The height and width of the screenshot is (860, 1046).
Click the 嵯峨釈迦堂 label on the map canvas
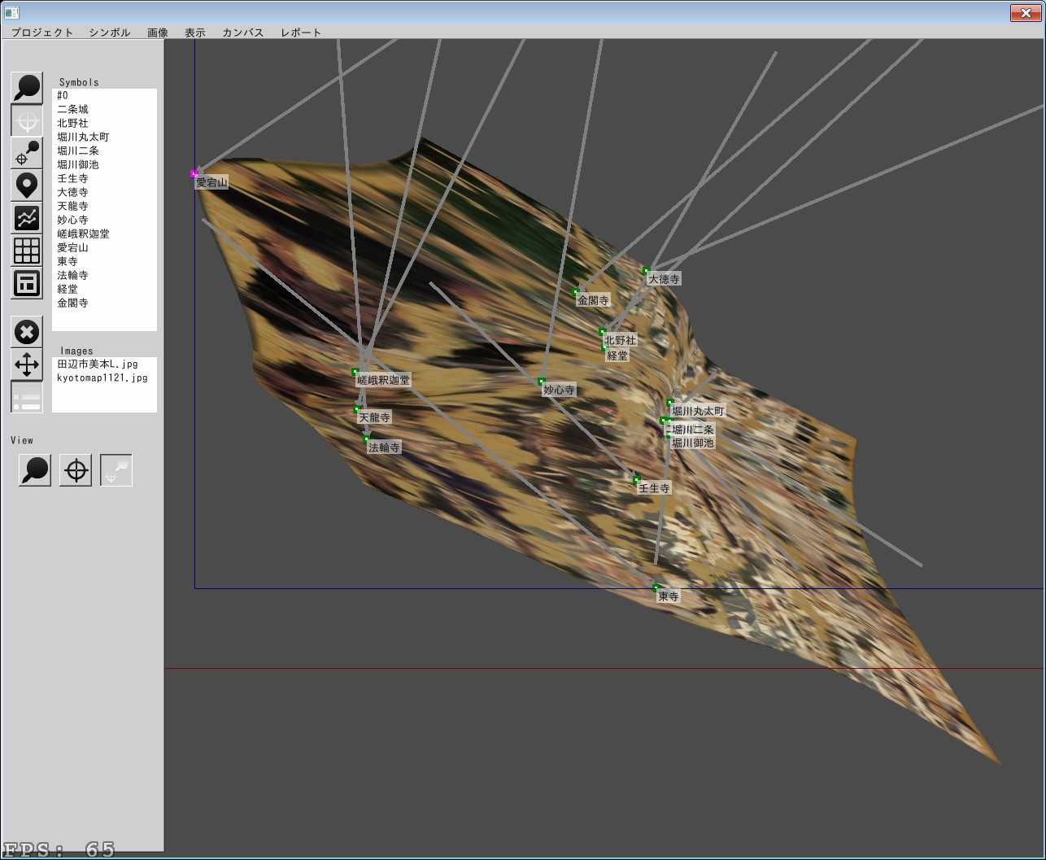coord(383,380)
